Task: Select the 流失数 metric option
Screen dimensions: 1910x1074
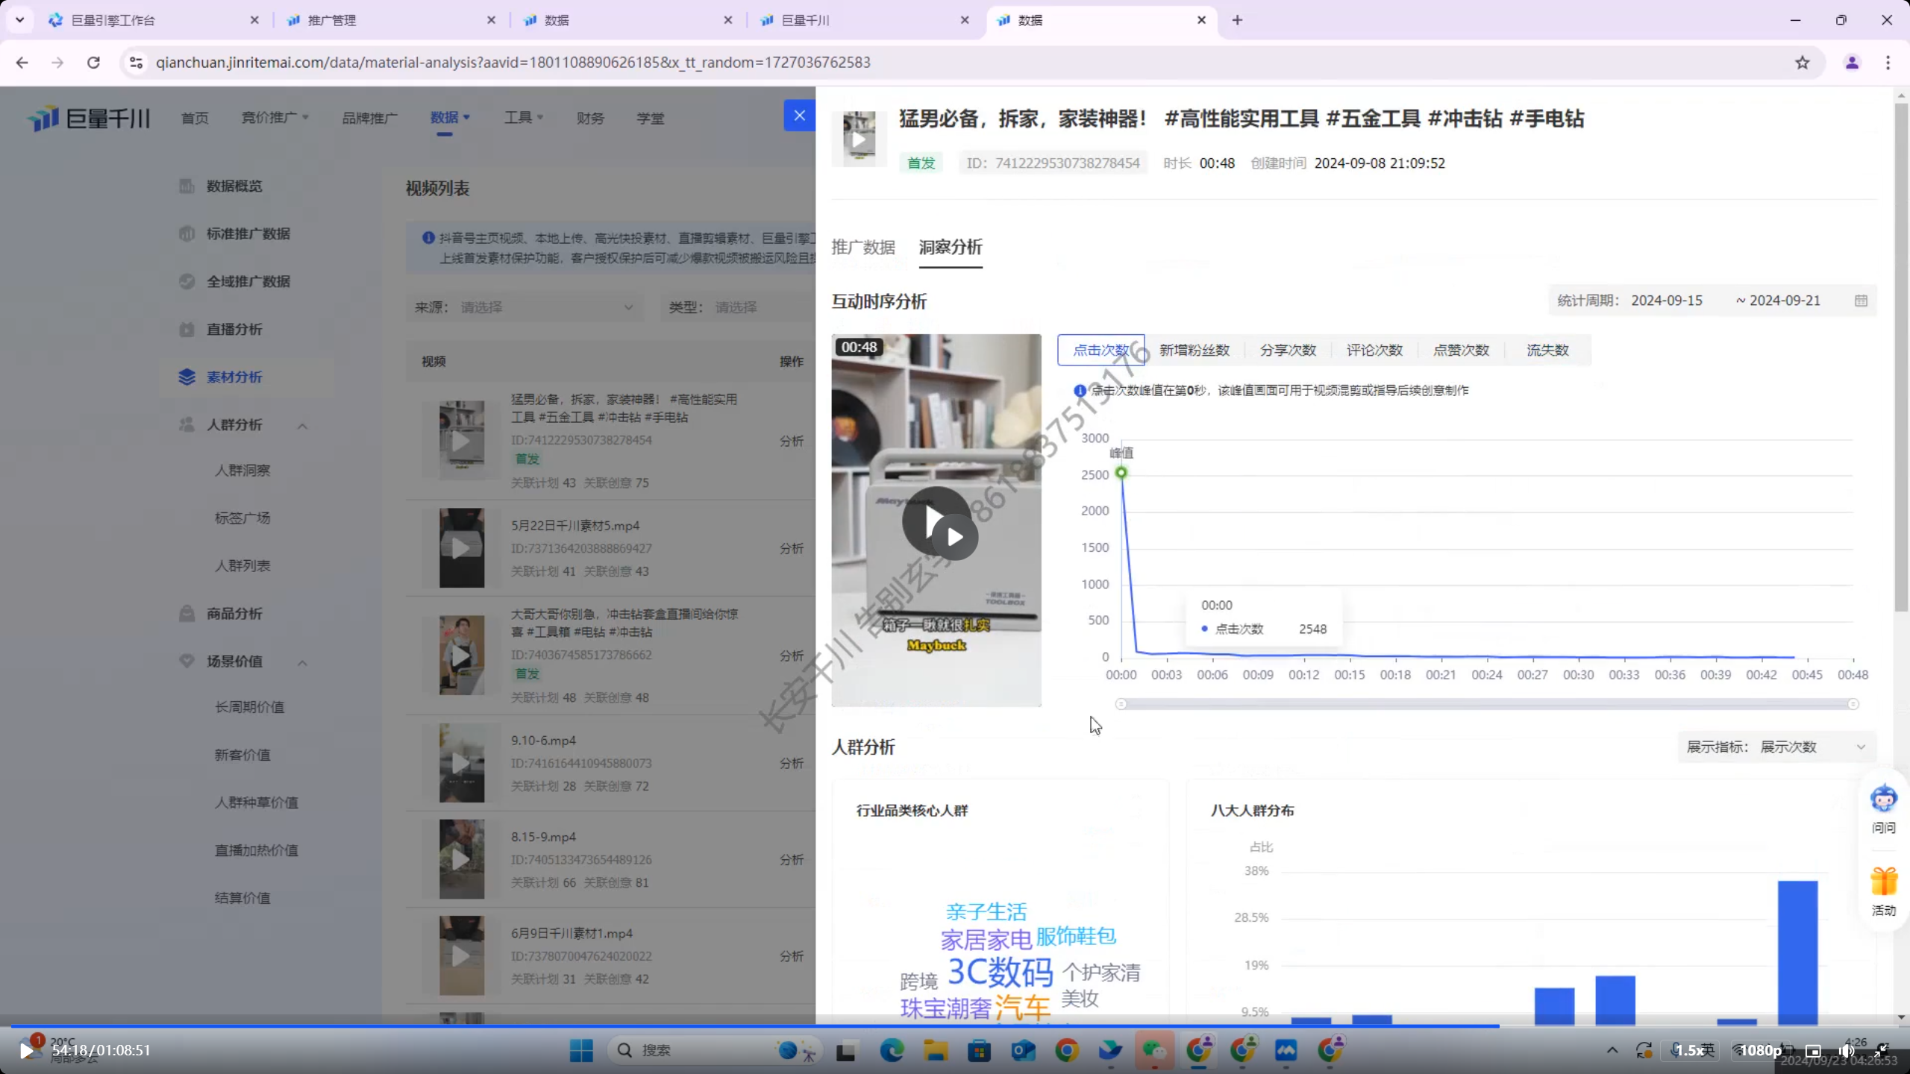Action: [1547, 350]
